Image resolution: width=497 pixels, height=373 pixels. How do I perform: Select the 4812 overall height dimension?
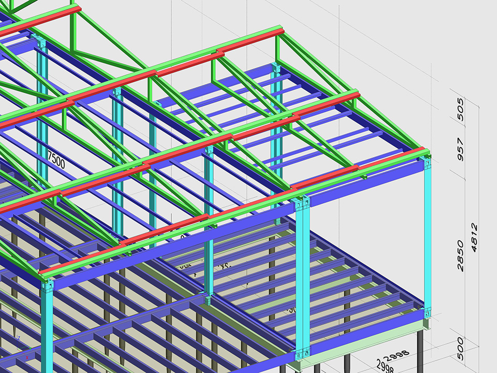coord(474,238)
